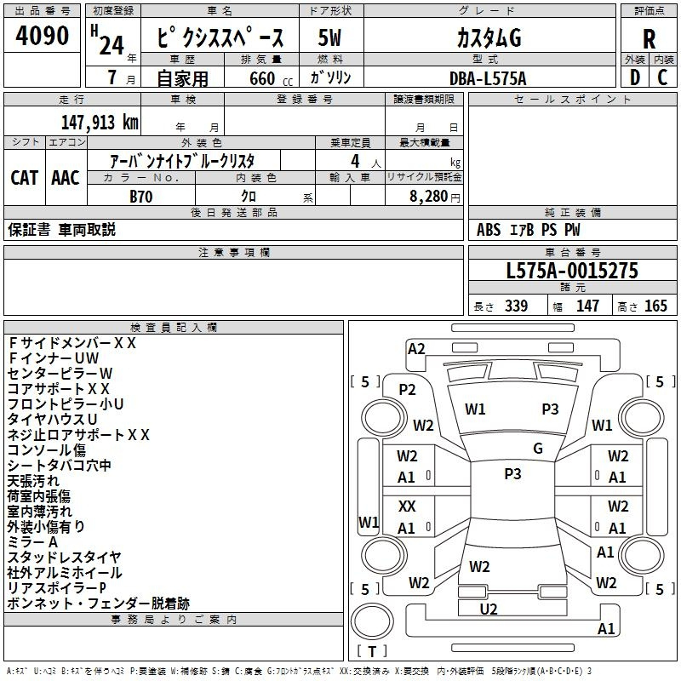681x681 pixels.
Task: Select the car name ピクシススペース
Action: 220,37
